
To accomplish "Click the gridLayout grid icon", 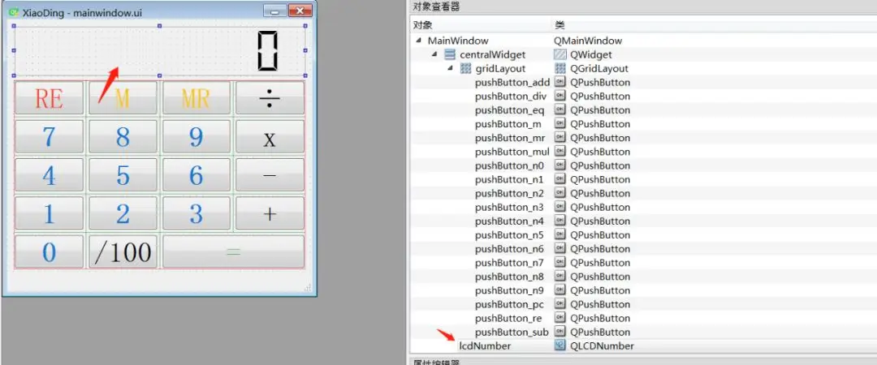I will (x=465, y=69).
